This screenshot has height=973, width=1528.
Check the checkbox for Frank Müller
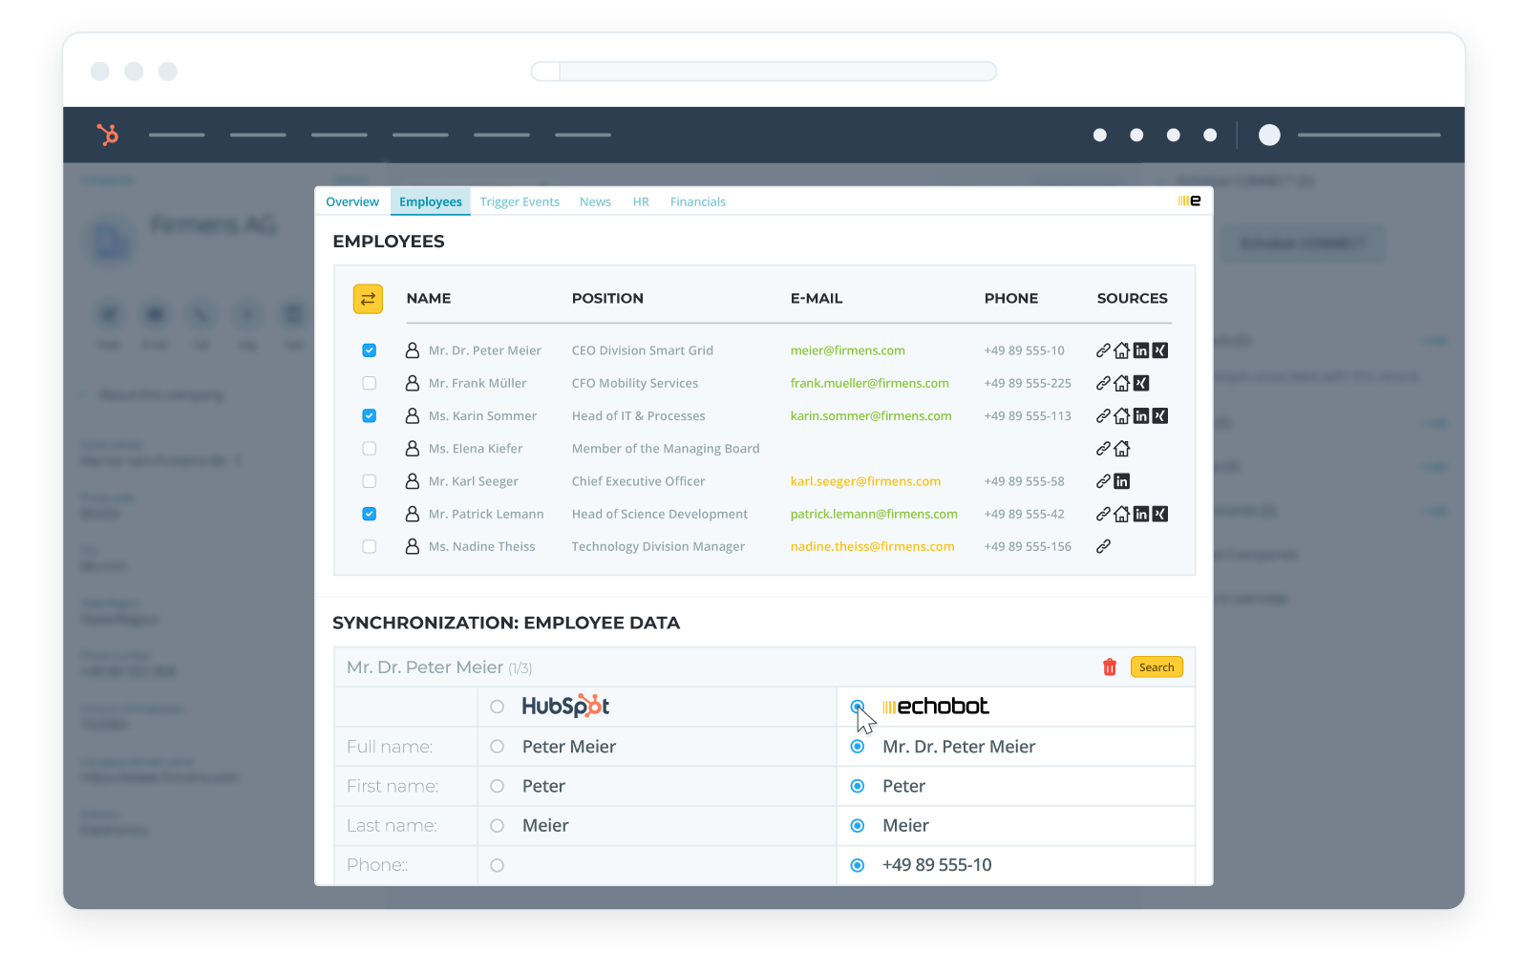pos(369,383)
